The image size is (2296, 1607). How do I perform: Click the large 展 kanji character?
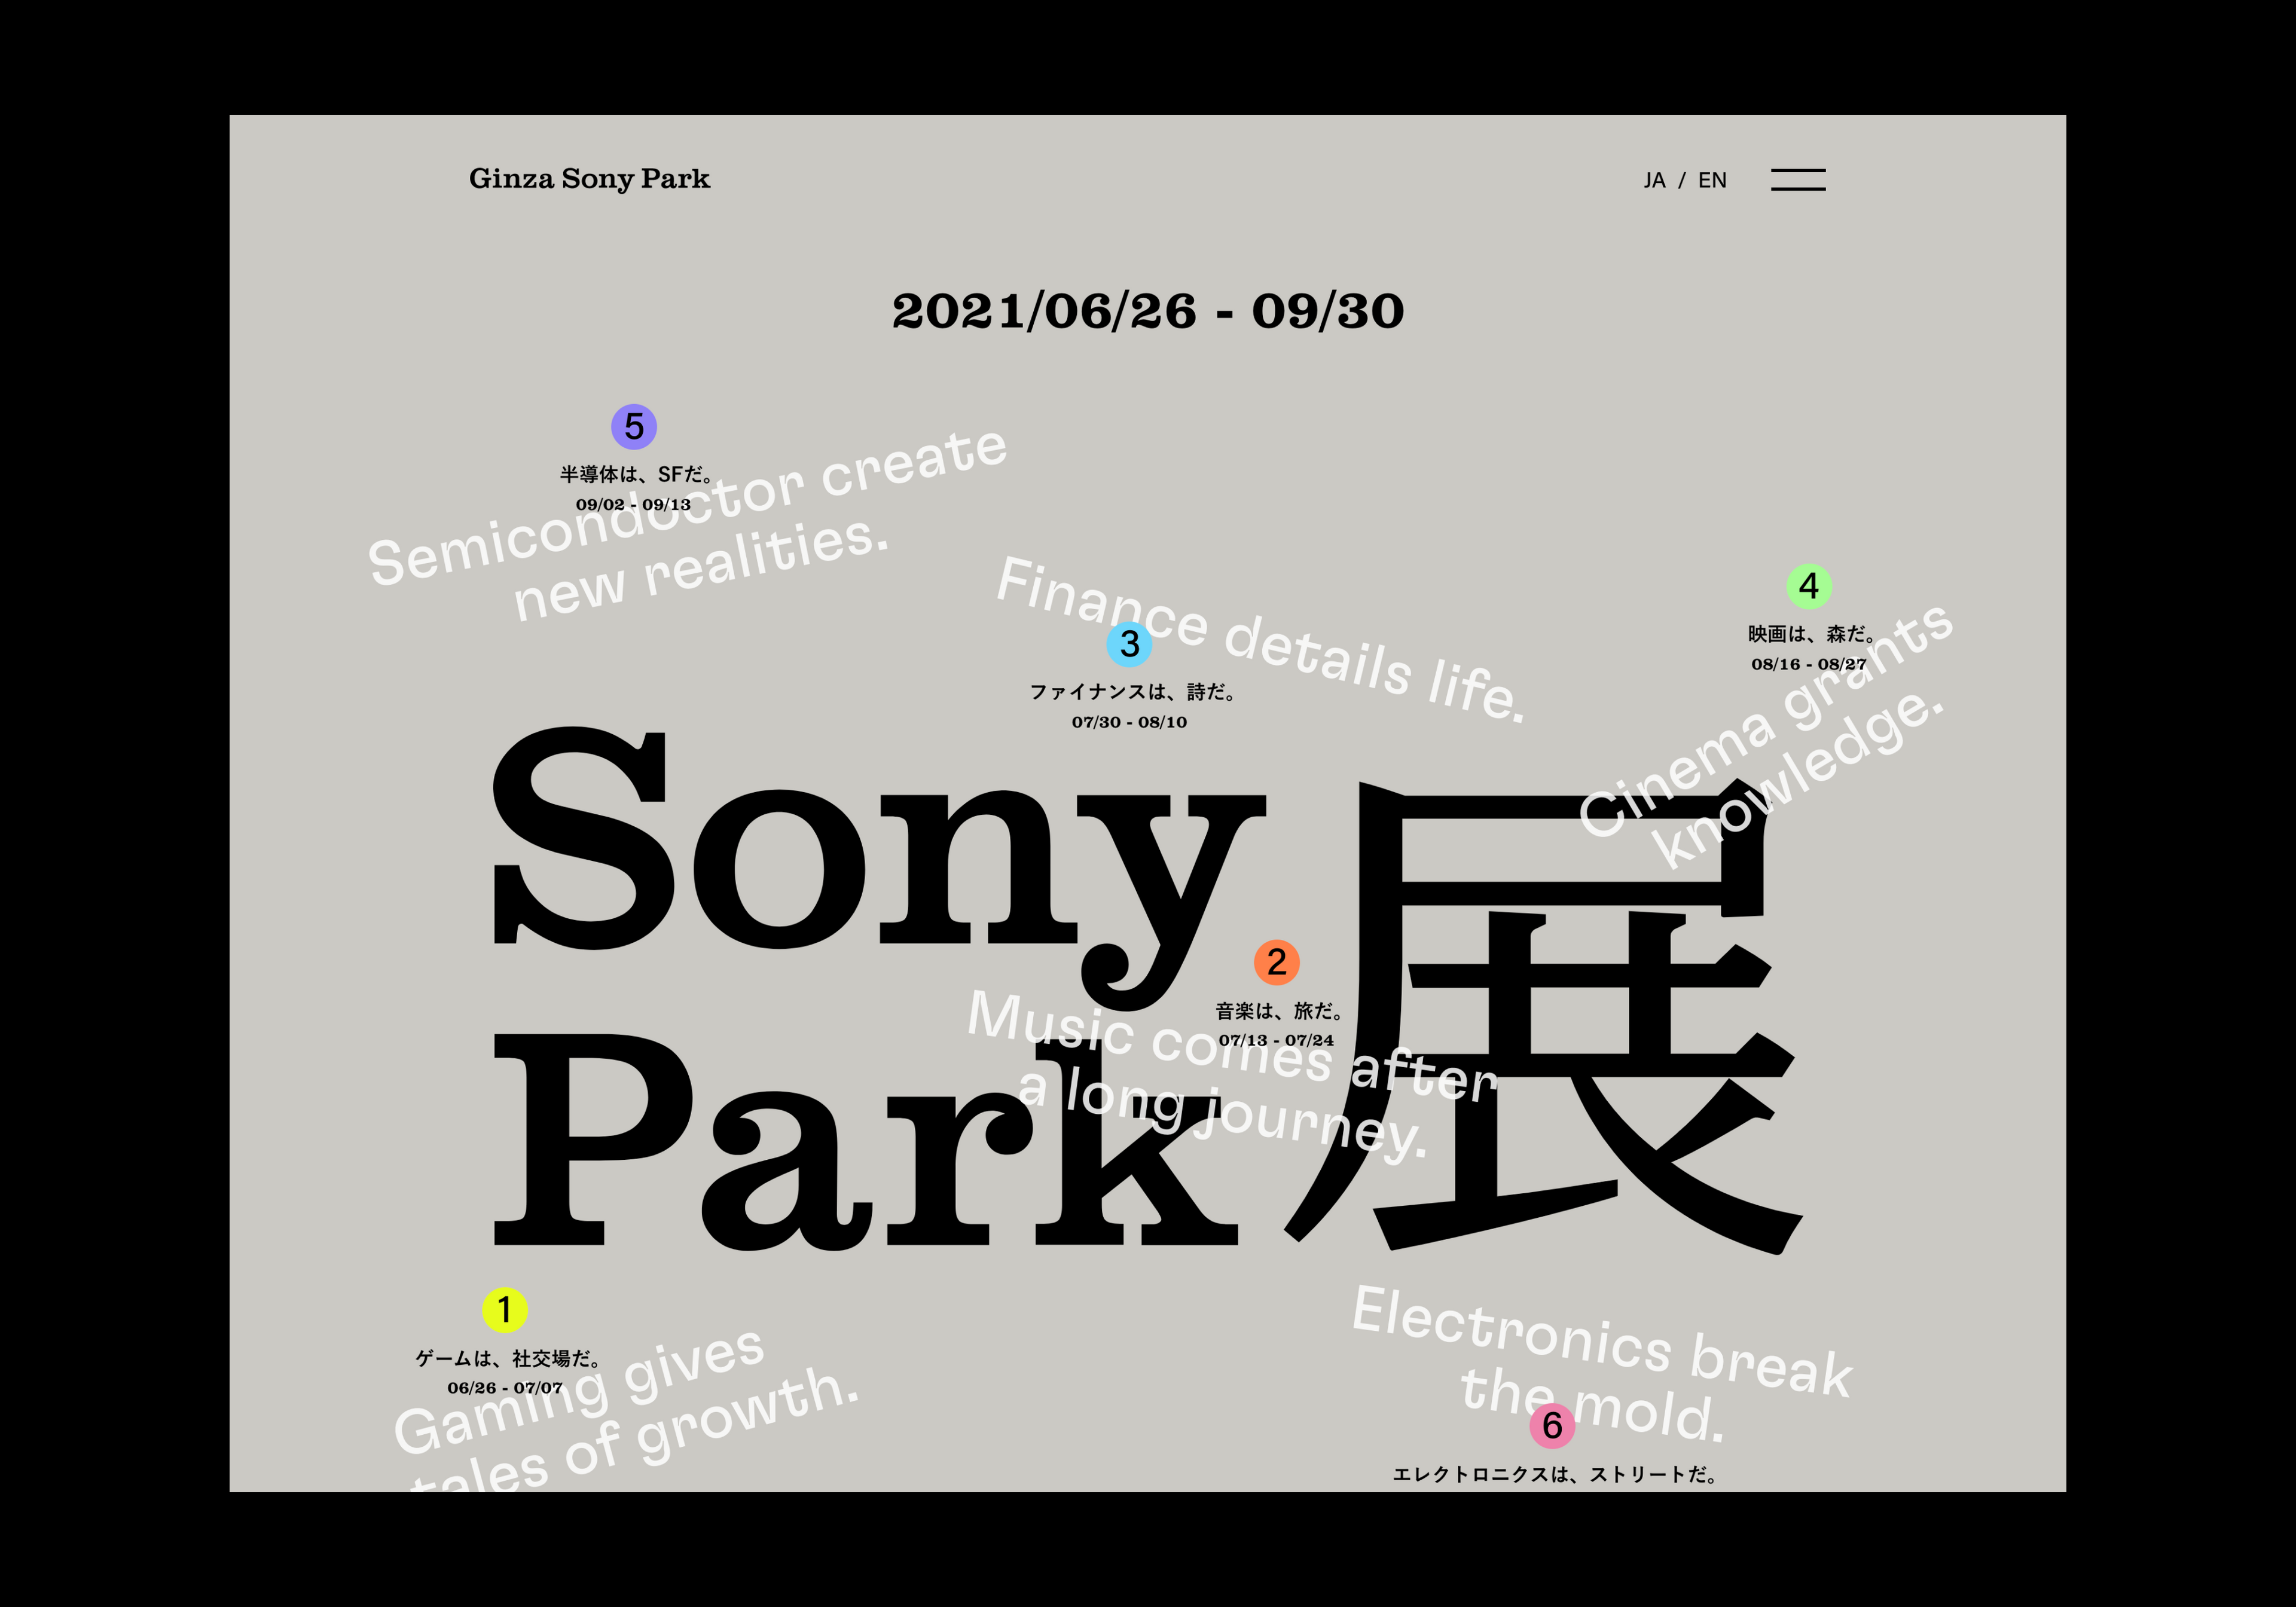pyautogui.click(x=1545, y=1017)
